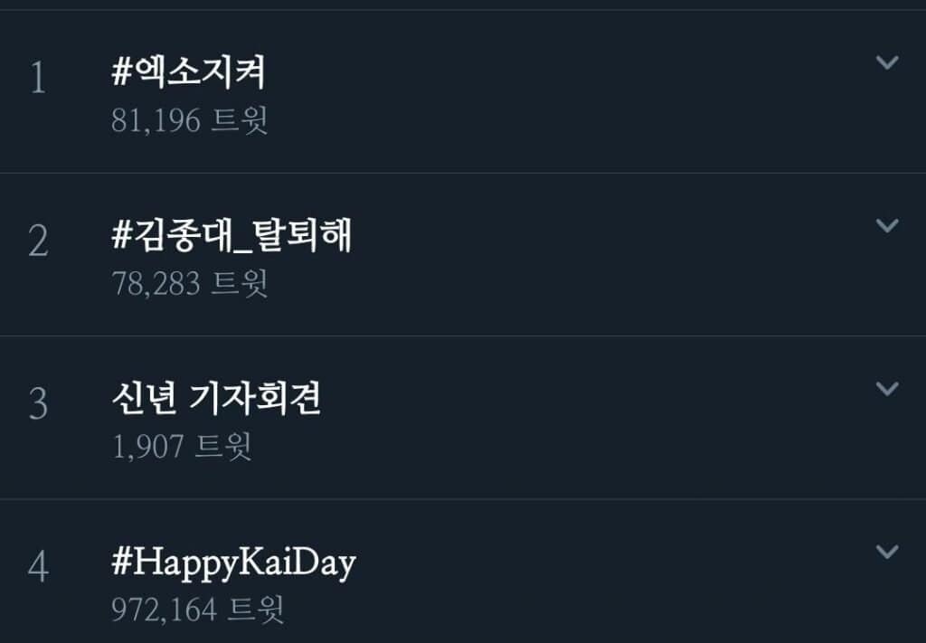Screen dimensions: 926x643
Task: Open the fourth-ranked trend row
Action: (543, 579)
